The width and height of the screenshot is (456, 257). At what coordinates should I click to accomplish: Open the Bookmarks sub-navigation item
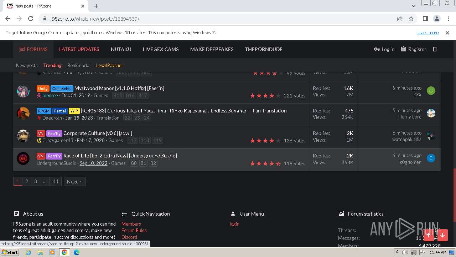(79, 65)
